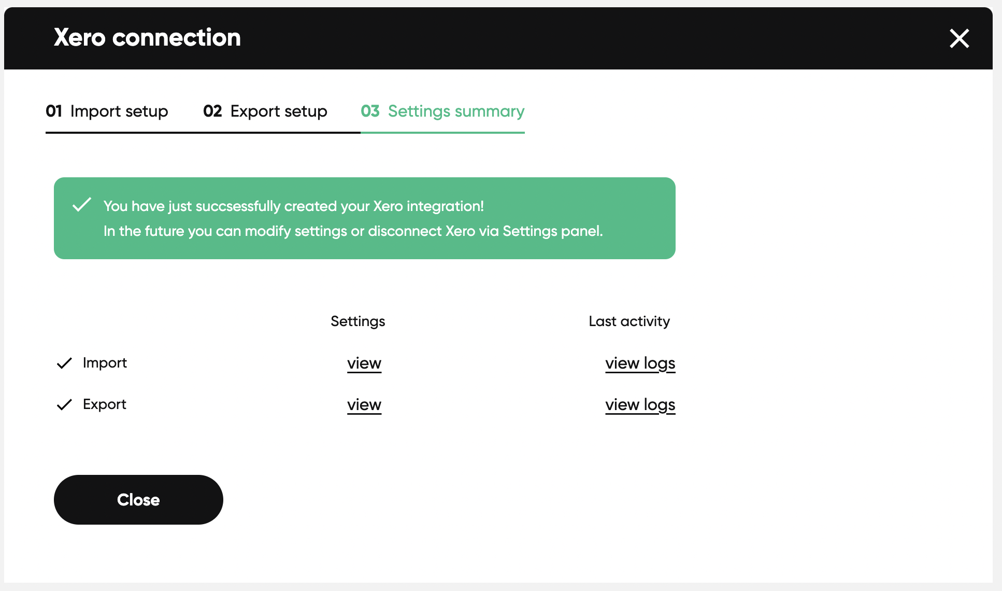Open view logs for Export
The height and width of the screenshot is (591, 1002).
point(640,405)
